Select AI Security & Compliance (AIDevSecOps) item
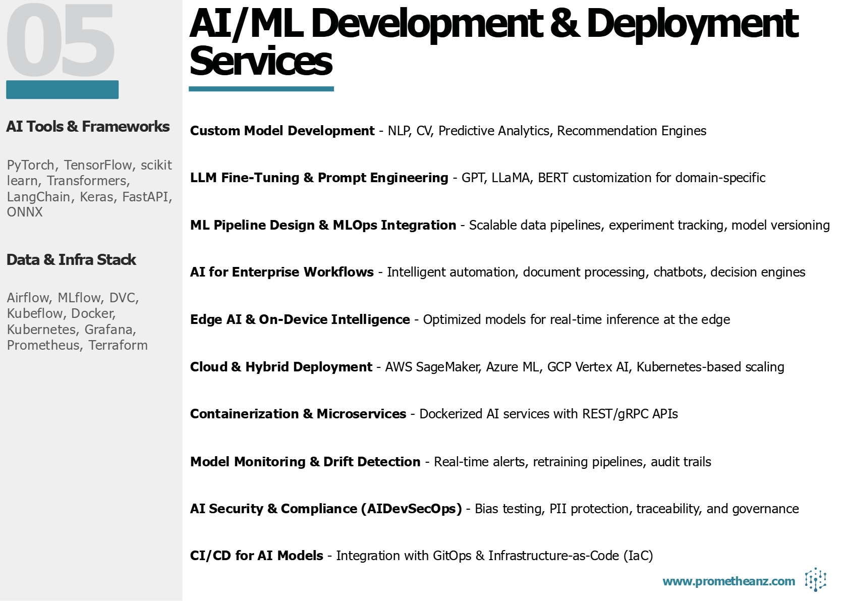 (494, 509)
